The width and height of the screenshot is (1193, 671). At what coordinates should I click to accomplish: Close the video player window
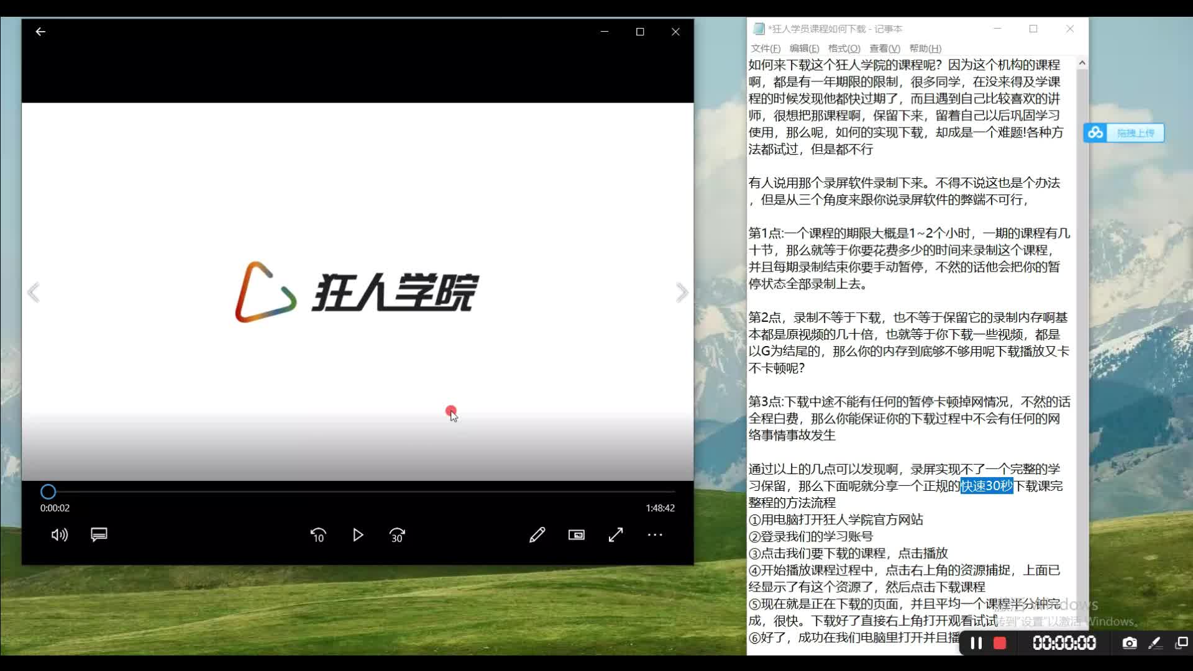coord(675,32)
